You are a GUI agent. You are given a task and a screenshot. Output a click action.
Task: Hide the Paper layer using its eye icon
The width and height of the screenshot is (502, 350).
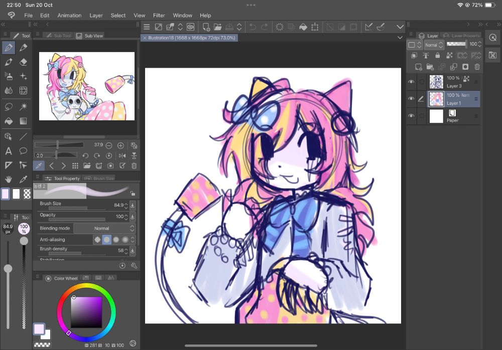411,116
